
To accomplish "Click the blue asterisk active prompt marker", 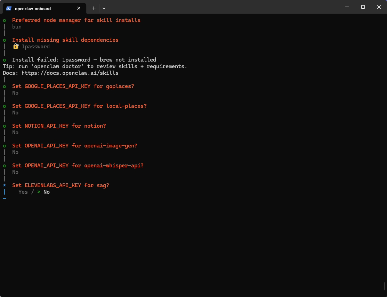I will click(x=5, y=185).
